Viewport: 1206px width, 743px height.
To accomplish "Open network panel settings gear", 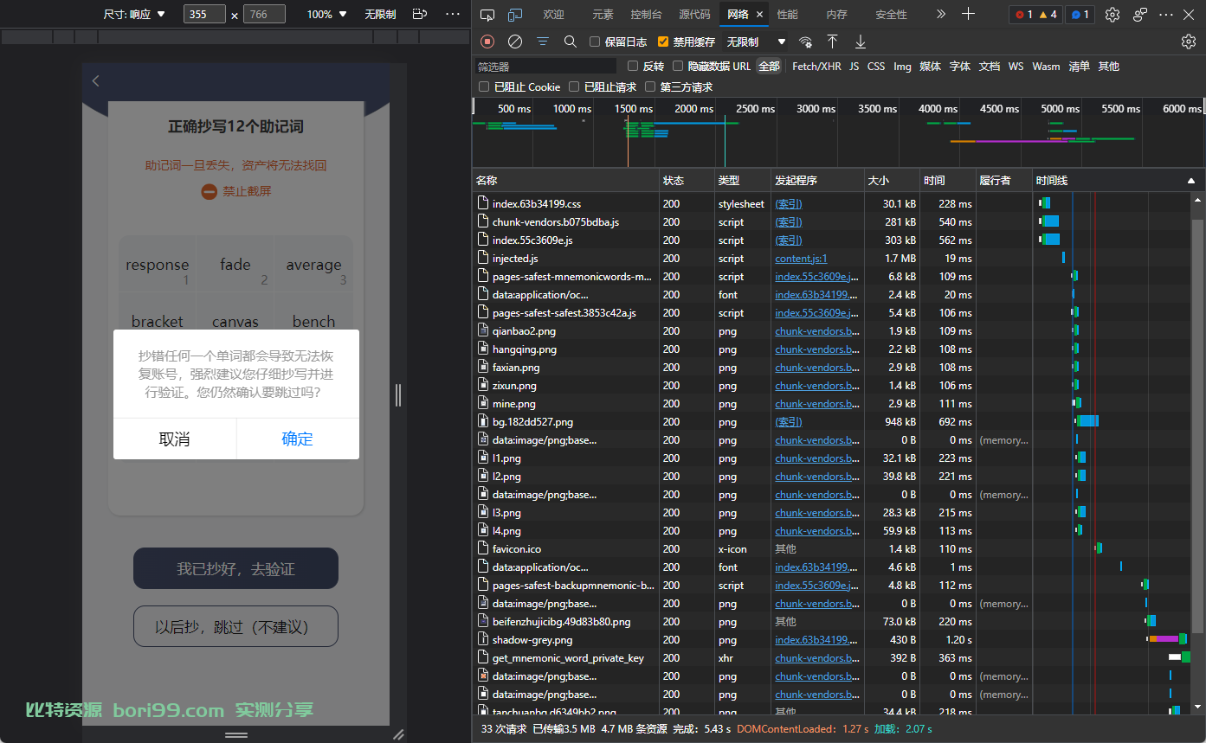I will (x=1189, y=42).
